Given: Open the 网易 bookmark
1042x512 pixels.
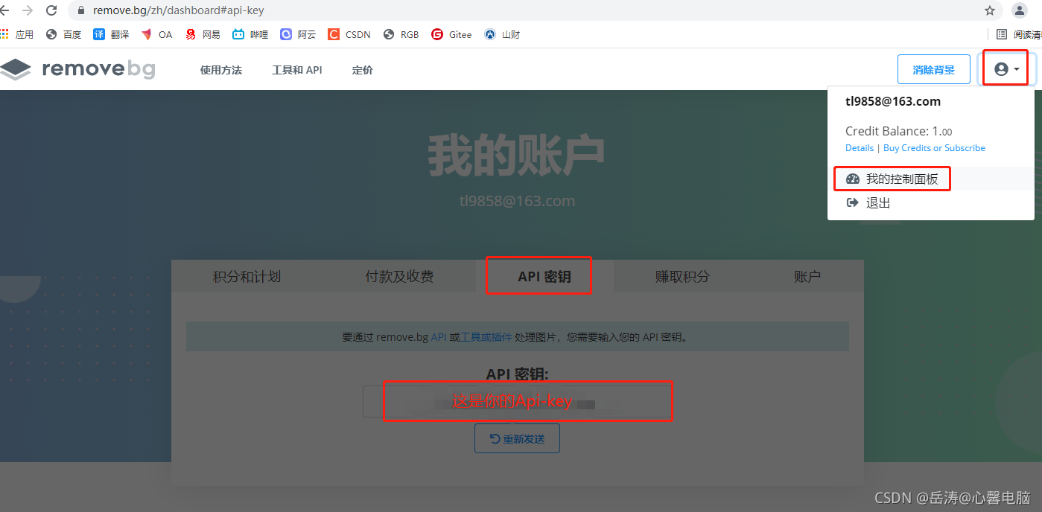Looking at the screenshot, I should pos(203,34).
